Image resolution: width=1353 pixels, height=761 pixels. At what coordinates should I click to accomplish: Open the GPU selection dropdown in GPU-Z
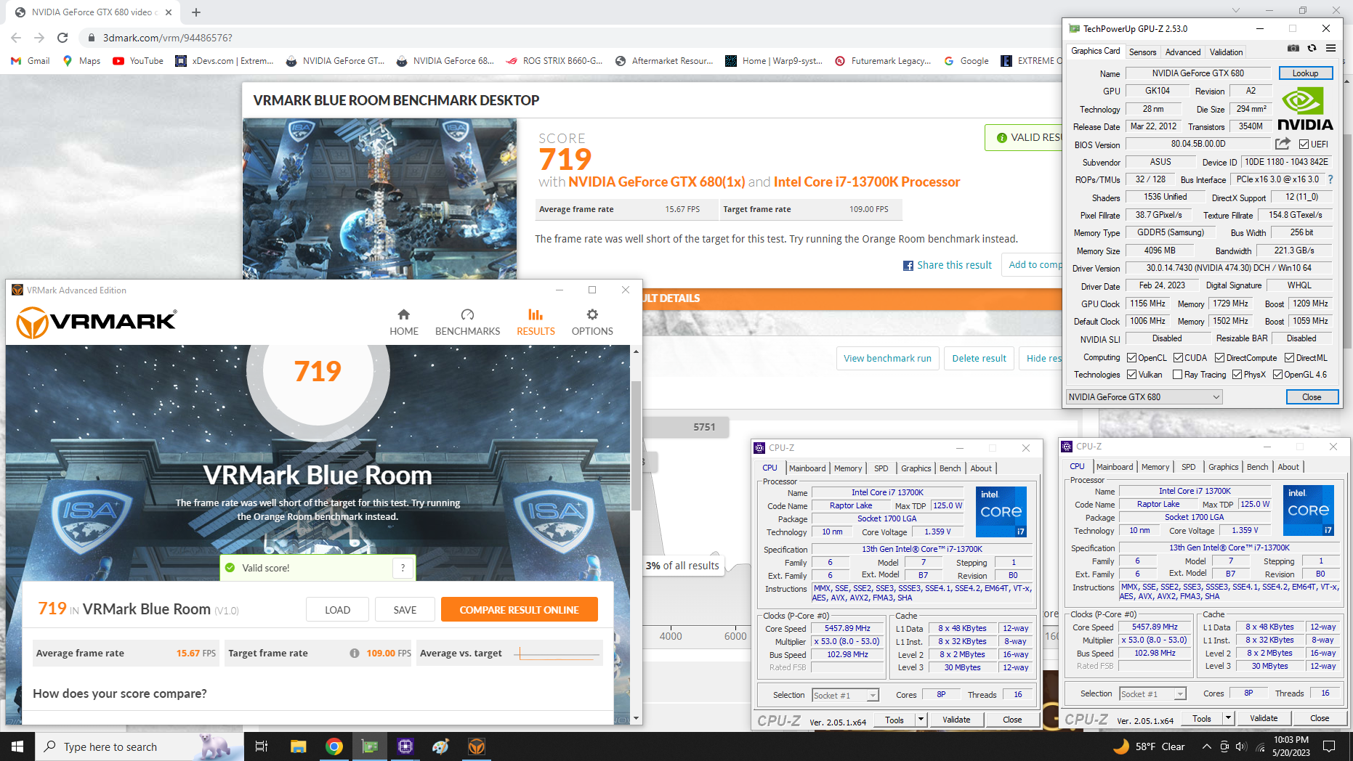(x=1144, y=397)
